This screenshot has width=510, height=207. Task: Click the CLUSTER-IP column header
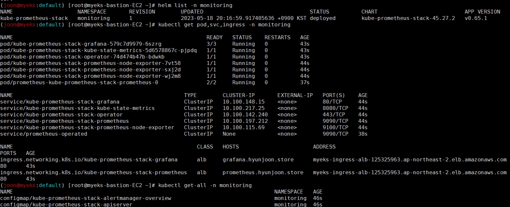(239, 95)
